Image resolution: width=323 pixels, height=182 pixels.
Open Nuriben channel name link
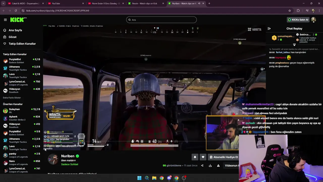pyautogui.click(x=68, y=156)
